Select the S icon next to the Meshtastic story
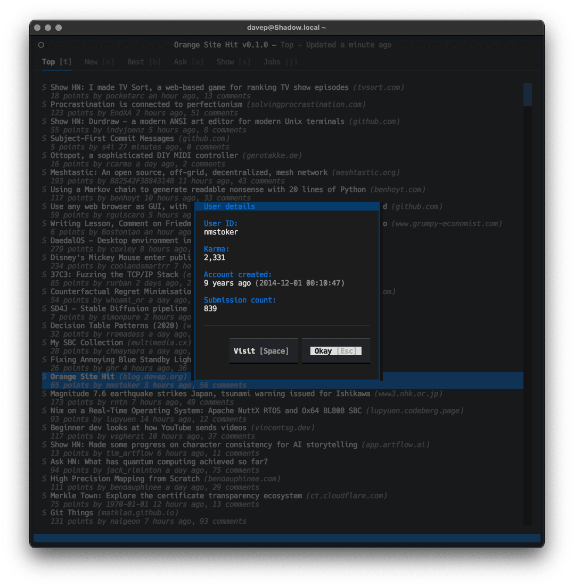Viewport: 574px width, 587px height. click(44, 172)
